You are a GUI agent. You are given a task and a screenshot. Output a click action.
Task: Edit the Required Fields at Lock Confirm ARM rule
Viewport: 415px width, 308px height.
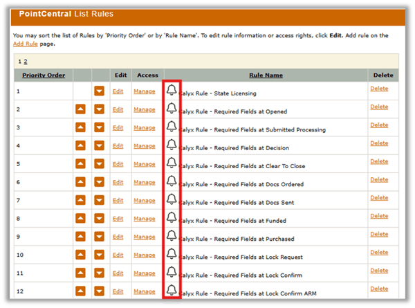(x=118, y=291)
